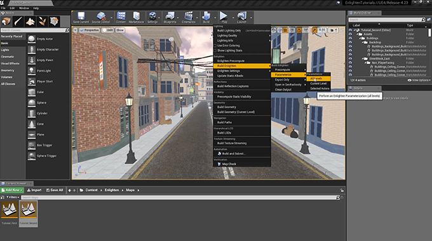Choose Selected Actors in Parameterize submenu
The width and height of the screenshot is (432, 241).
click(x=318, y=88)
